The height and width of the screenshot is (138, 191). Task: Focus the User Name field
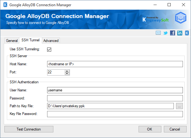tap(115, 90)
